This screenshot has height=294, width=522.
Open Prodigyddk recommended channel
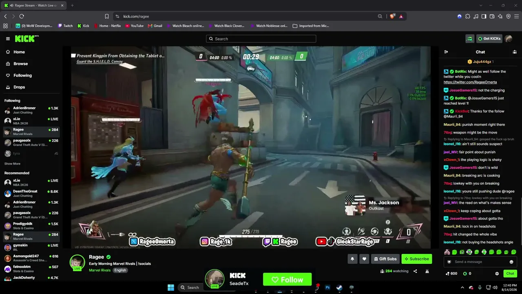click(x=31, y=226)
